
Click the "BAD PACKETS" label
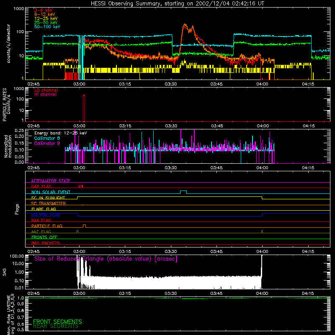(46, 243)
